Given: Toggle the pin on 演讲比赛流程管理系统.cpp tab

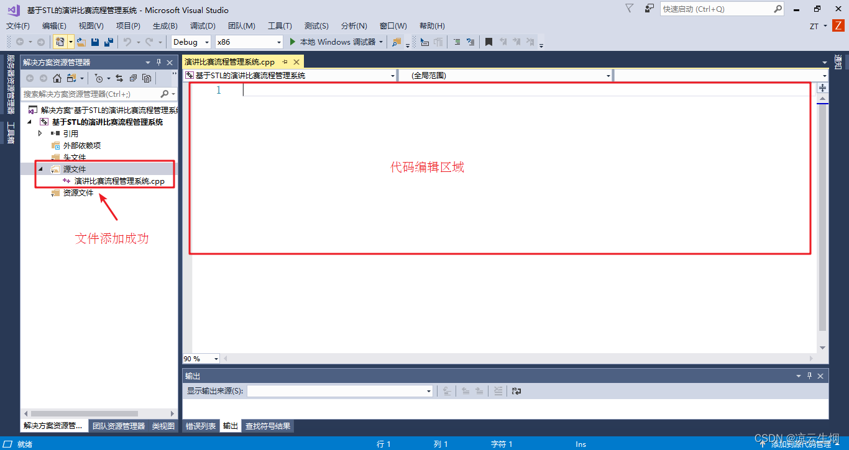Looking at the screenshot, I should [x=286, y=61].
